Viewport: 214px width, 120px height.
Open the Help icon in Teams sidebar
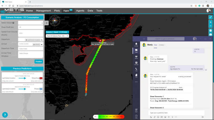click(x=136, y=117)
